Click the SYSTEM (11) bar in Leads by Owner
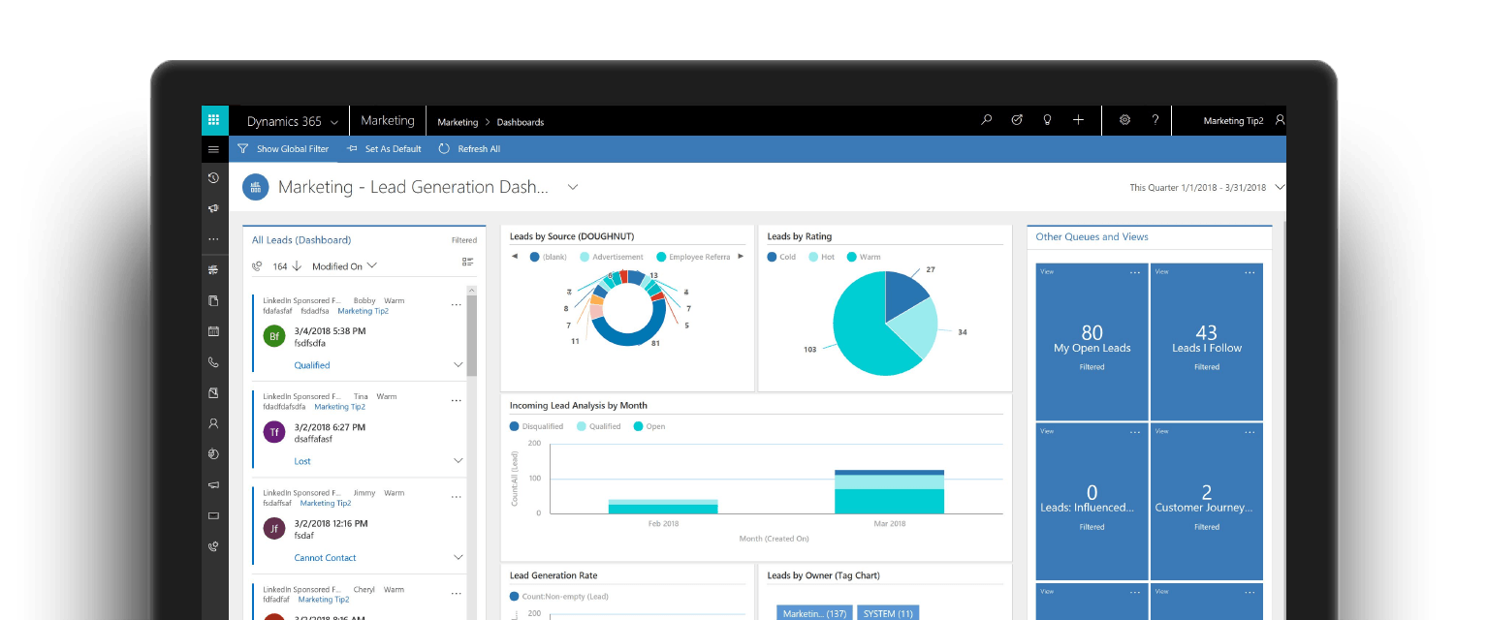1487x620 pixels. 887,612
